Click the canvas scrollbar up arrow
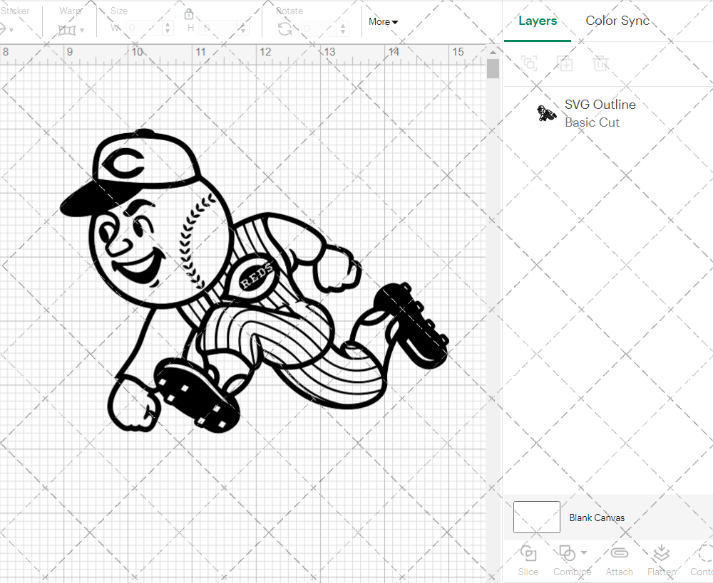The image size is (713, 583). click(493, 53)
